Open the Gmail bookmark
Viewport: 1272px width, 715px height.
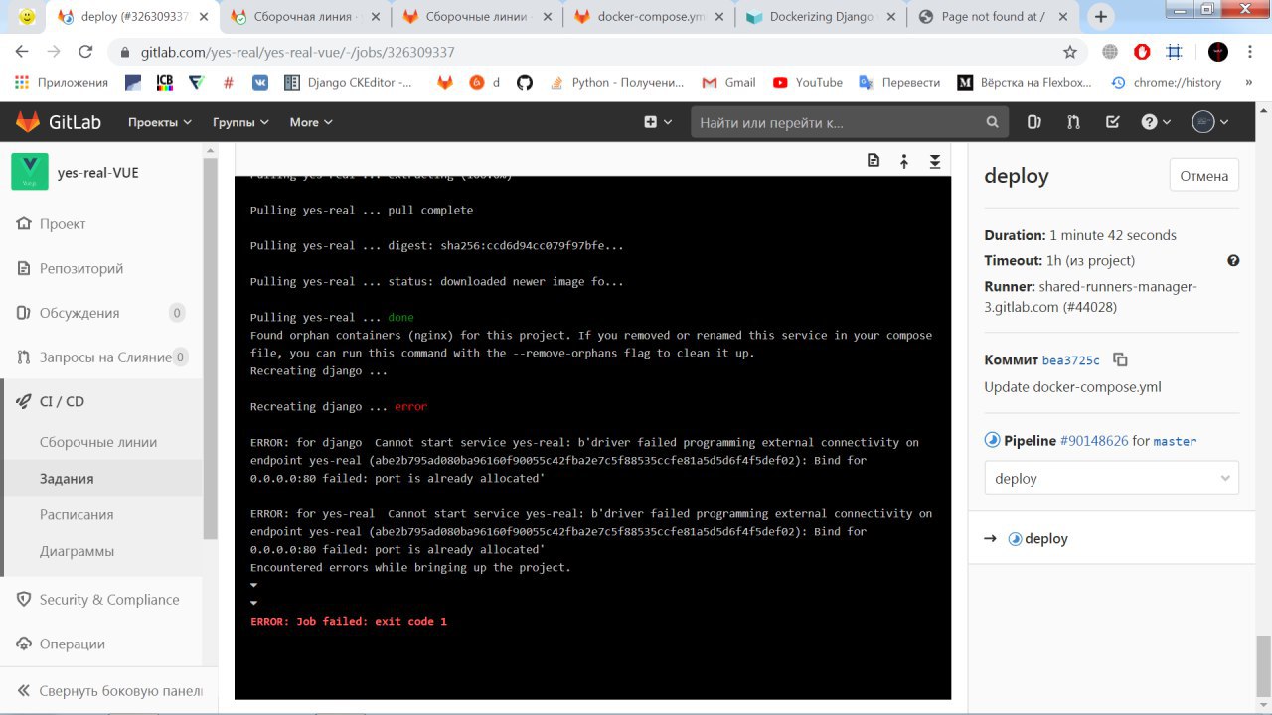728,83
